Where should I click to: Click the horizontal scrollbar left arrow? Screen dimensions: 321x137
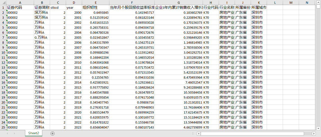tap(199, 134)
